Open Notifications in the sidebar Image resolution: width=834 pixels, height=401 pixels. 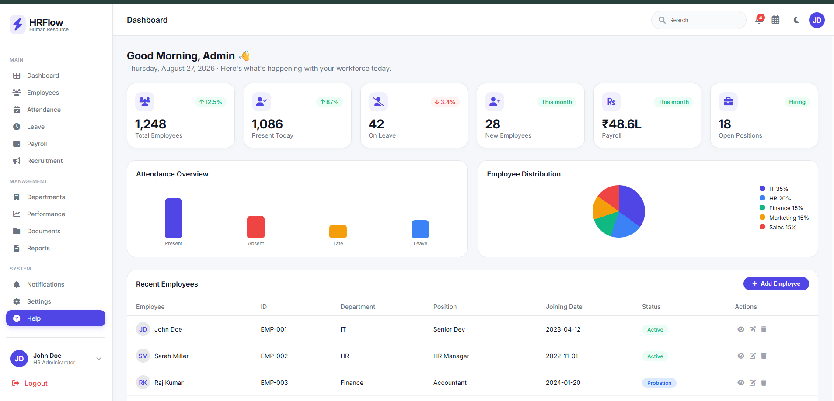56,284
